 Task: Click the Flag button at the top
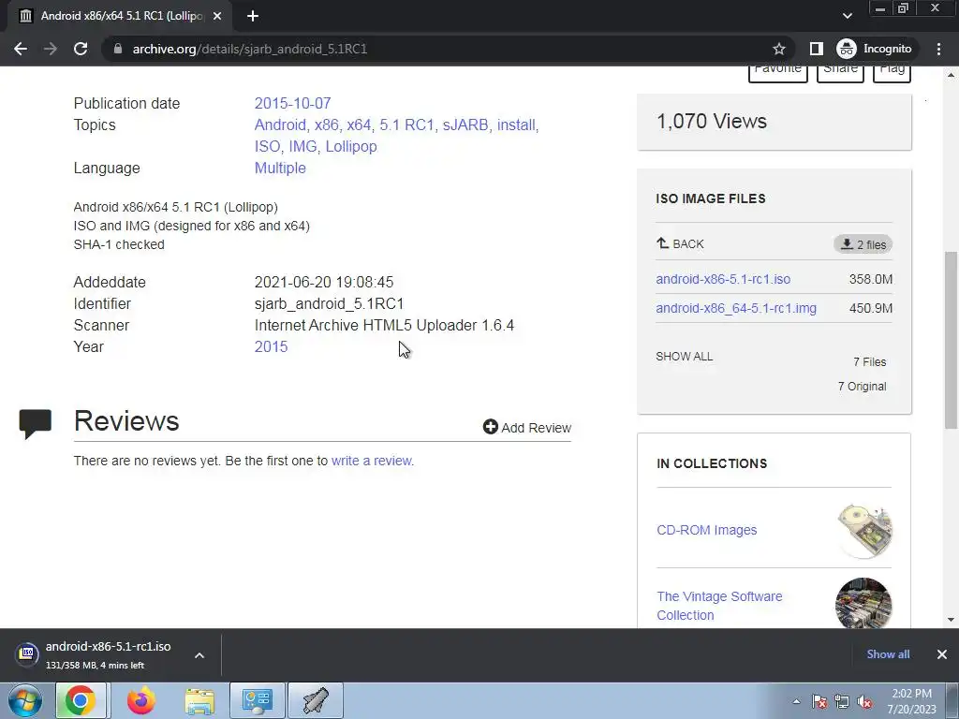pos(892,71)
